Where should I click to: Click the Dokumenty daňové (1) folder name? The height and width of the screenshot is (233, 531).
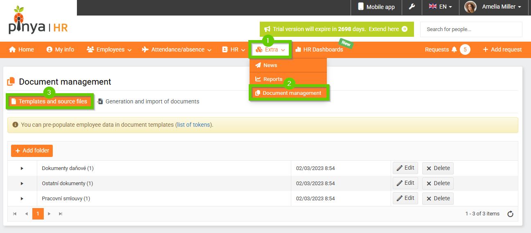click(68, 168)
